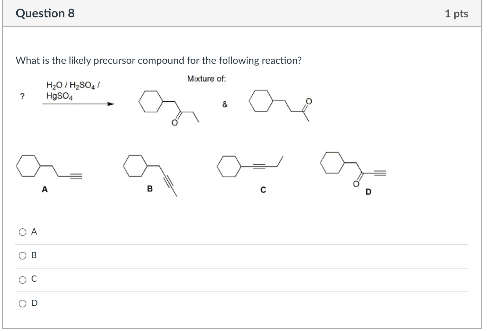Select radio button B

tap(23, 255)
